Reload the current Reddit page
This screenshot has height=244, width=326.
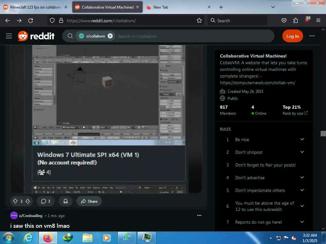[31, 21]
